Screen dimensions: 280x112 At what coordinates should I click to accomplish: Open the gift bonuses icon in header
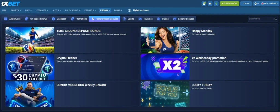pos(204,4)
